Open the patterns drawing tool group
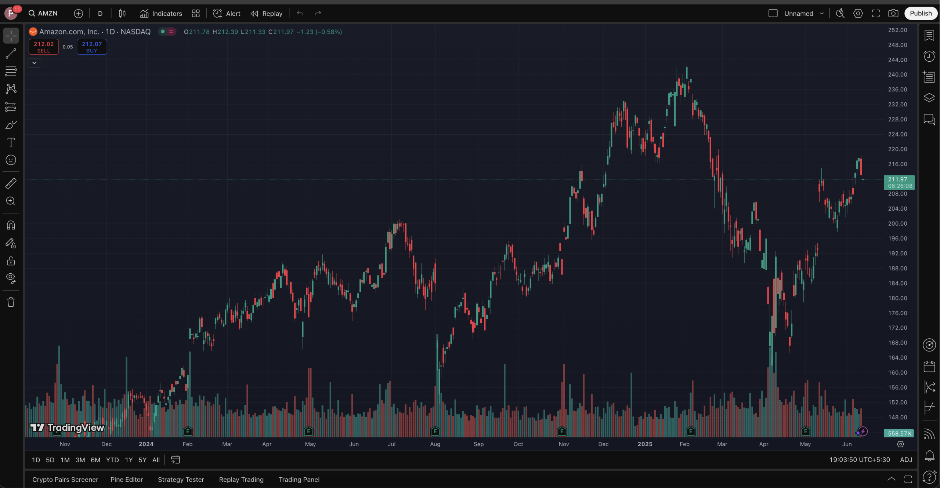The height and width of the screenshot is (488, 940). 11,89
